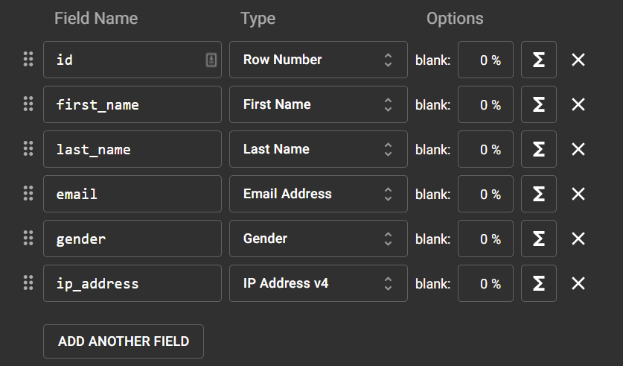Select the Gender type dropdown
This screenshot has height=366, width=623.
click(318, 239)
